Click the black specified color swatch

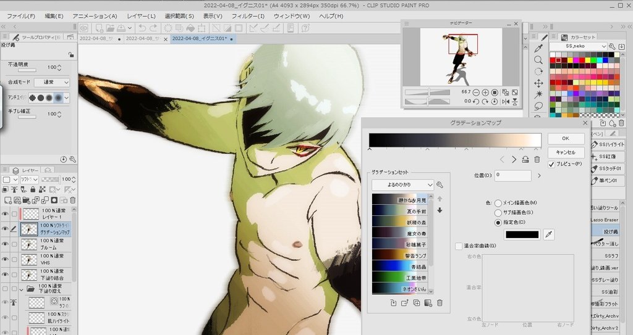(522, 234)
